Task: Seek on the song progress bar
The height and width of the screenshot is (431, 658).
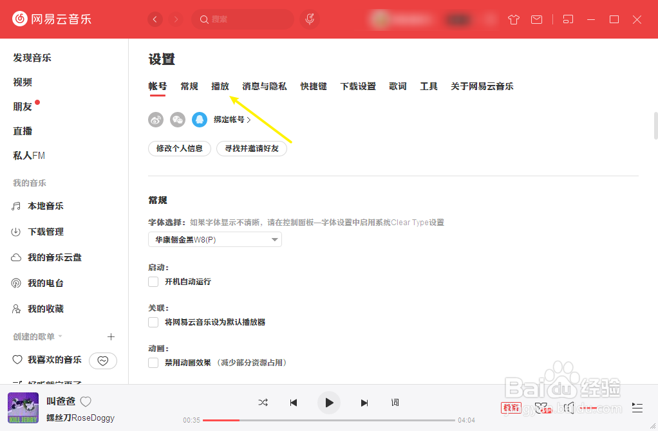Action: pos(329,420)
